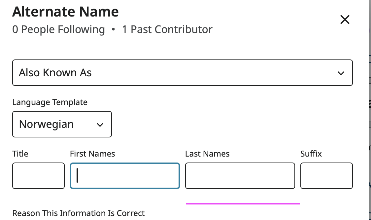
Task: Click the 0 People Following text
Action: [58, 29]
